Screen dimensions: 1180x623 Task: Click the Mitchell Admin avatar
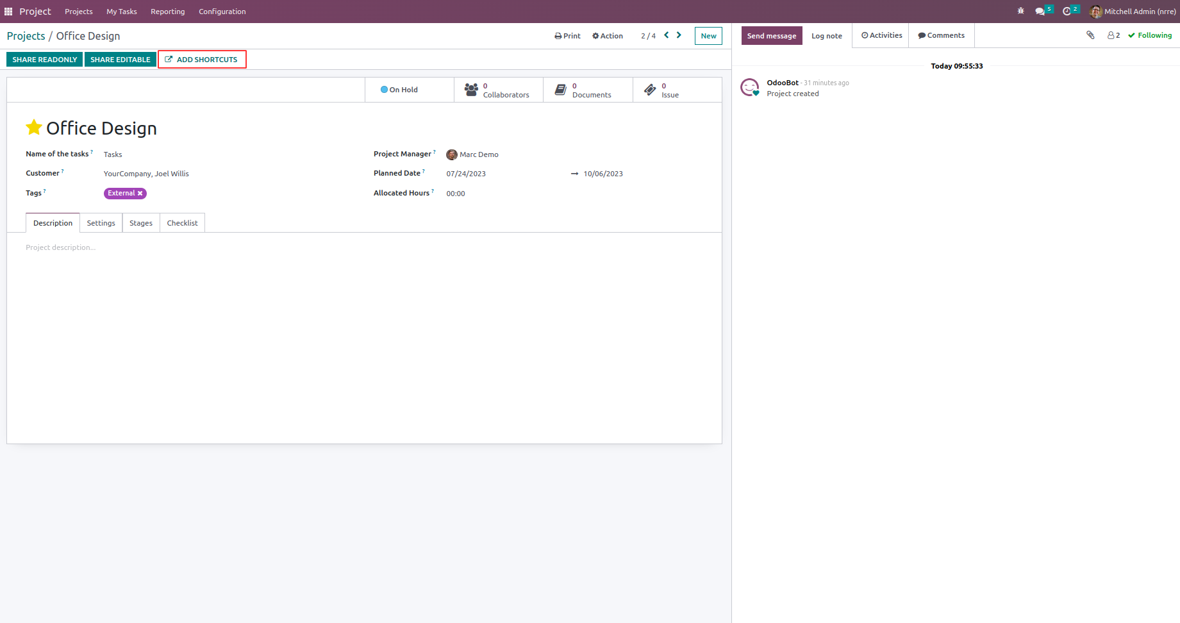(1095, 12)
